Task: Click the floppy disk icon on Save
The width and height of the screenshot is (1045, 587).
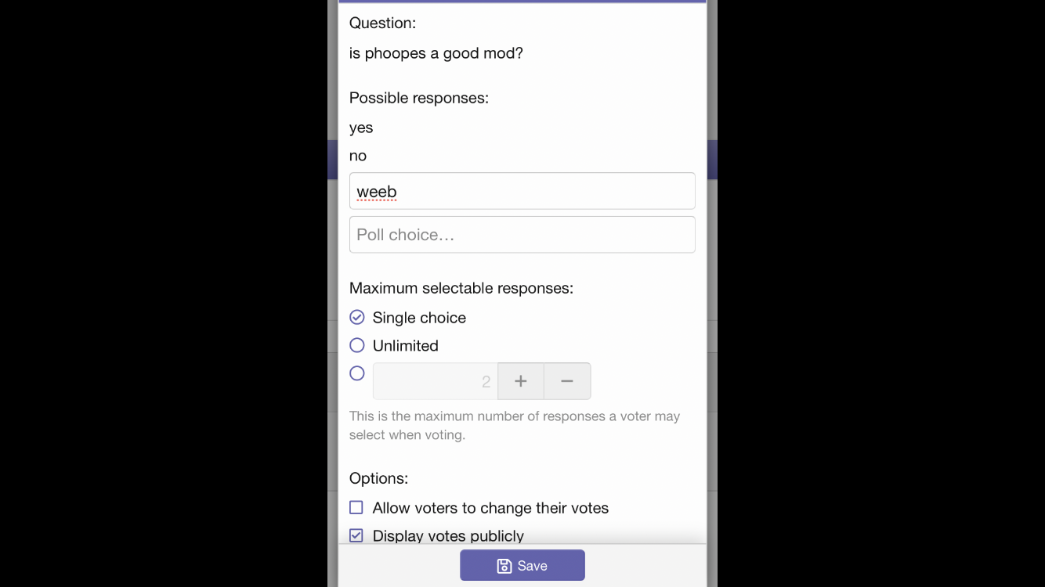Action: click(504, 566)
